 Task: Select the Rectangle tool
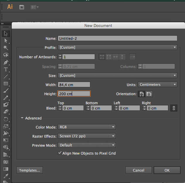(x=6, y=83)
